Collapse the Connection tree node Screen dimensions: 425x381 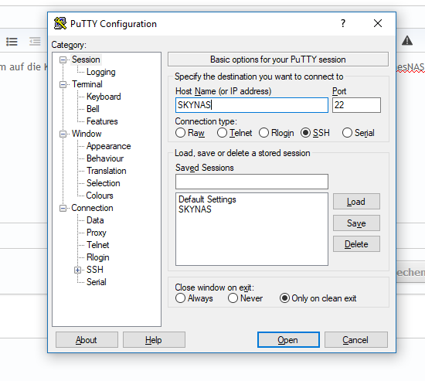click(63, 208)
